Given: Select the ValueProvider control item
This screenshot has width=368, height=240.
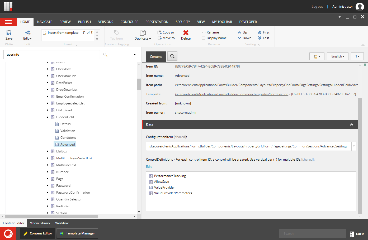Looking at the screenshot, I should [162, 188].
